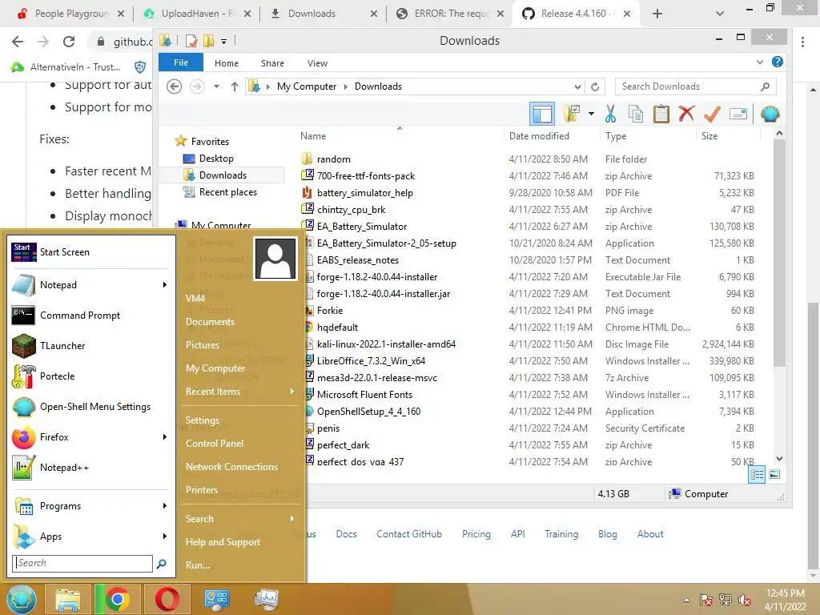820x615 pixels.
Task: Open new tab in Chrome
Action: 657,14
